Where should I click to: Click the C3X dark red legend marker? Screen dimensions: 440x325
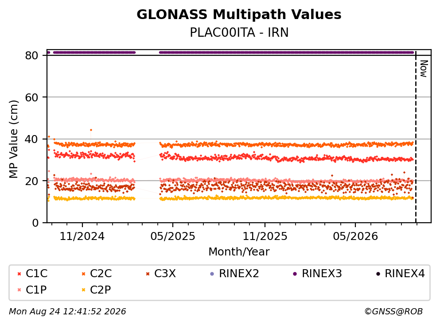pyautogui.click(x=148, y=274)
